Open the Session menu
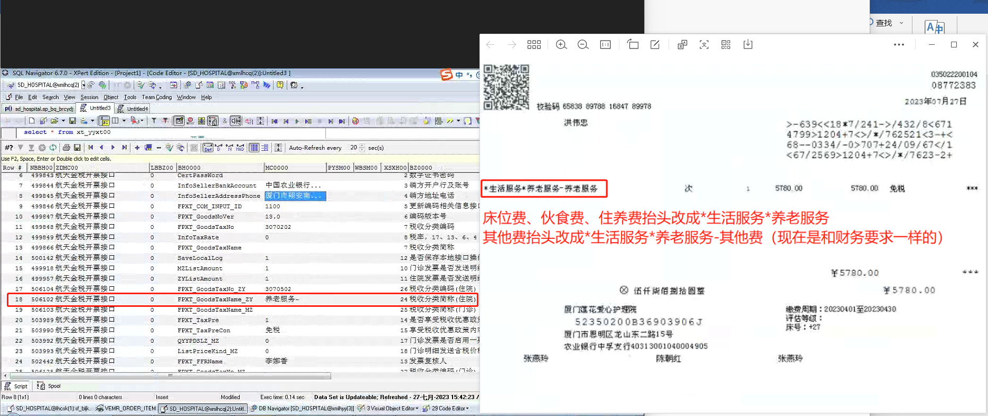This screenshot has height=416, width=988. coord(89,97)
